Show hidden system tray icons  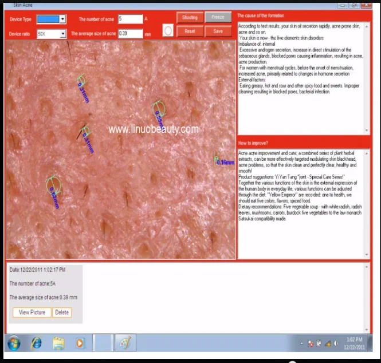(302, 344)
